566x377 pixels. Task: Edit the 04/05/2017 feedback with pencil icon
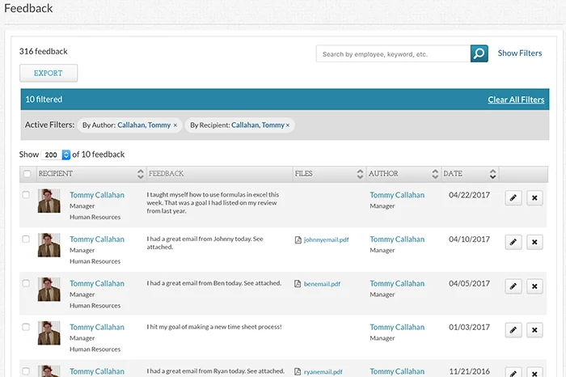pyautogui.click(x=513, y=286)
